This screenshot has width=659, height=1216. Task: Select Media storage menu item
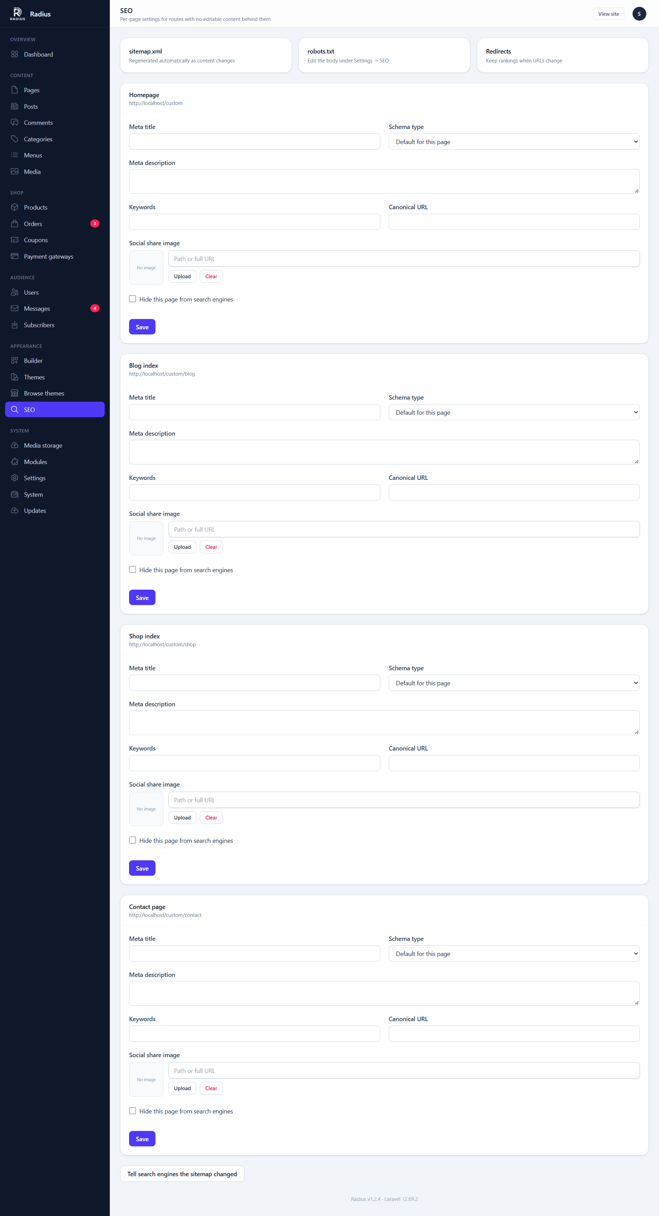point(55,445)
